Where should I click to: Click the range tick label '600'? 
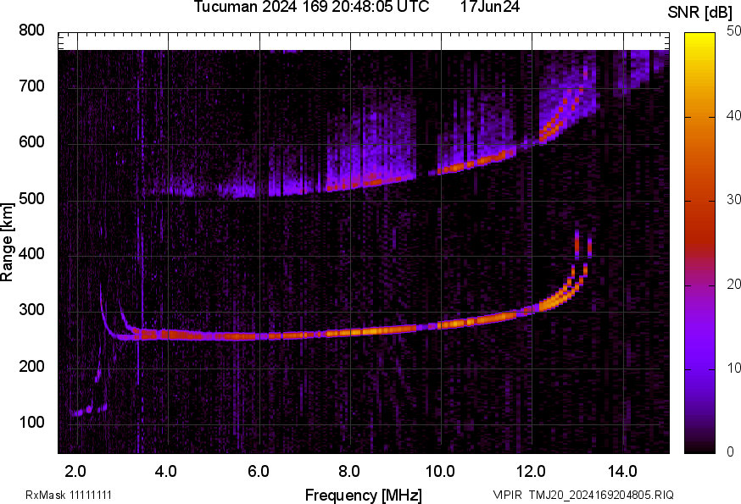31,142
